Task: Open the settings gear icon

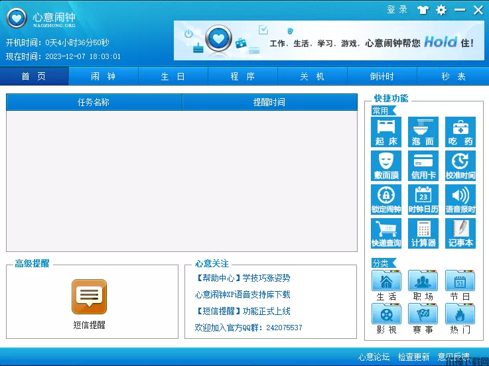Action: (441, 10)
